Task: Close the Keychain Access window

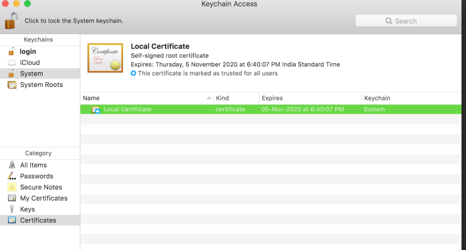Action: [5, 3]
